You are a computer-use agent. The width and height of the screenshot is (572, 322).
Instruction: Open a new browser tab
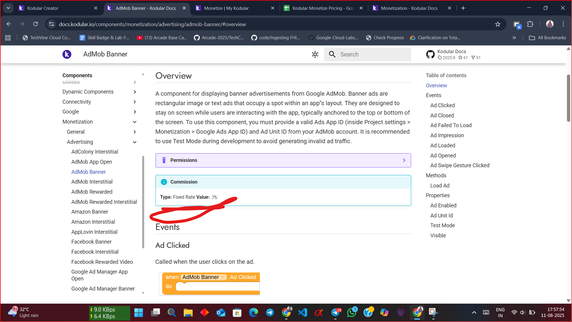coord(463,8)
